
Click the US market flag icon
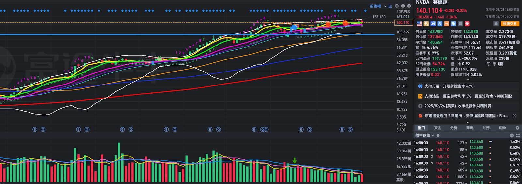[x=419, y=24]
